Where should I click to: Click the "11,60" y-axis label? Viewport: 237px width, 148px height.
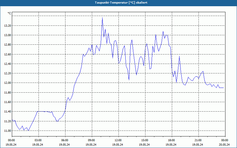(x=8, y=102)
